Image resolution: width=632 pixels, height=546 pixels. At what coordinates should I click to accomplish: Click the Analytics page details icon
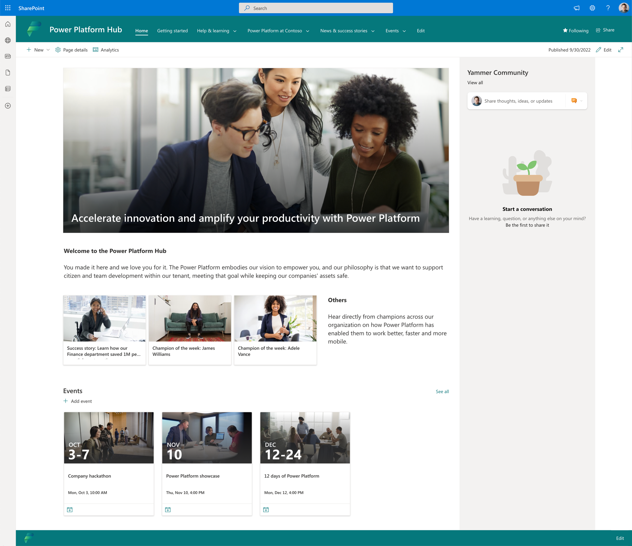coord(96,50)
